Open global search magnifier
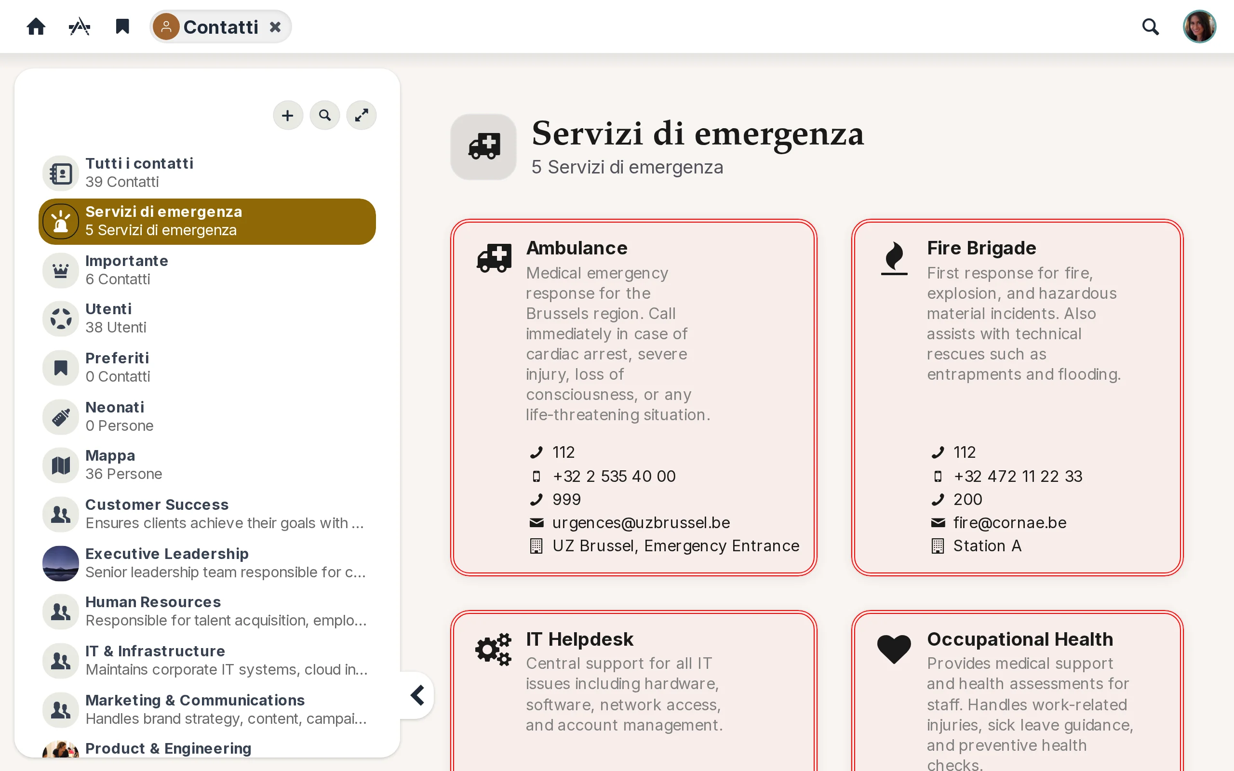 (1151, 27)
